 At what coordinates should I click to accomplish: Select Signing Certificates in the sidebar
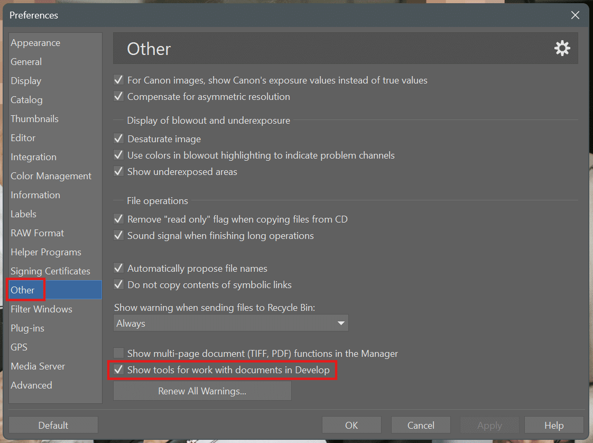tap(50, 271)
